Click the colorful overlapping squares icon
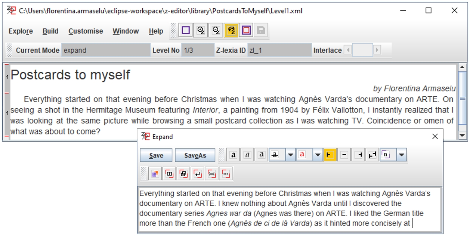Viewport: 470px width, 236px height. click(x=155, y=174)
